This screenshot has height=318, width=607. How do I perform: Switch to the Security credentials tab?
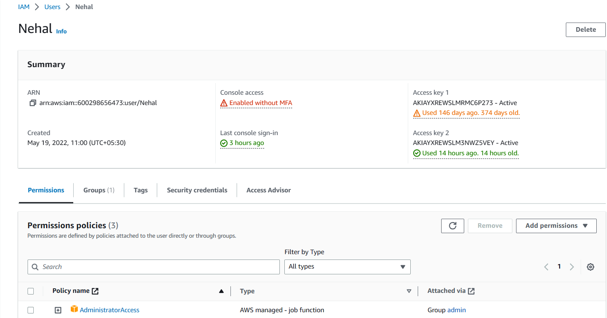click(x=197, y=190)
